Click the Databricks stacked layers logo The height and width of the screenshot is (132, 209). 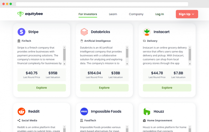click(x=84, y=32)
